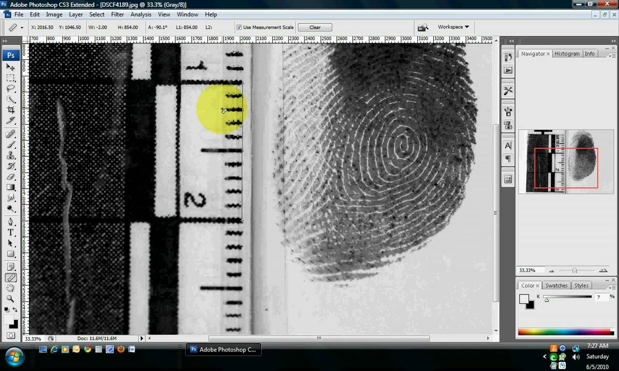Open the Clone Source panel icon

[x=508, y=125]
